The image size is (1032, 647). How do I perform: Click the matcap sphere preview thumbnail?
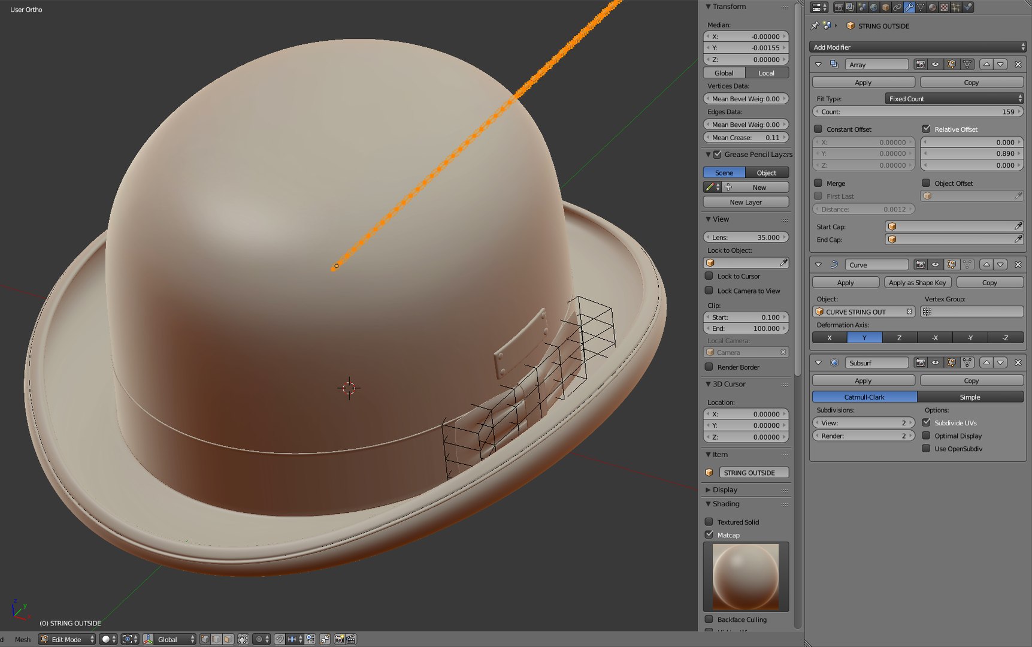(746, 576)
